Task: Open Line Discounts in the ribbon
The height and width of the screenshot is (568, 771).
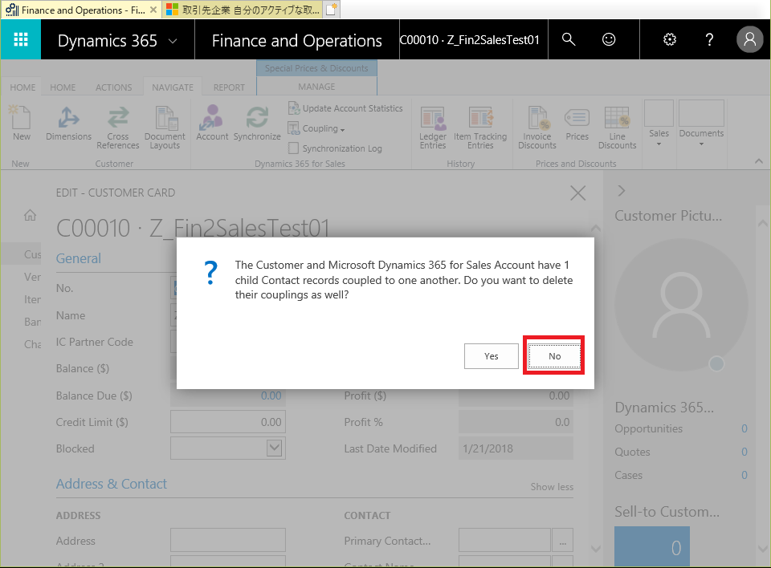Action: pos(617,127)
